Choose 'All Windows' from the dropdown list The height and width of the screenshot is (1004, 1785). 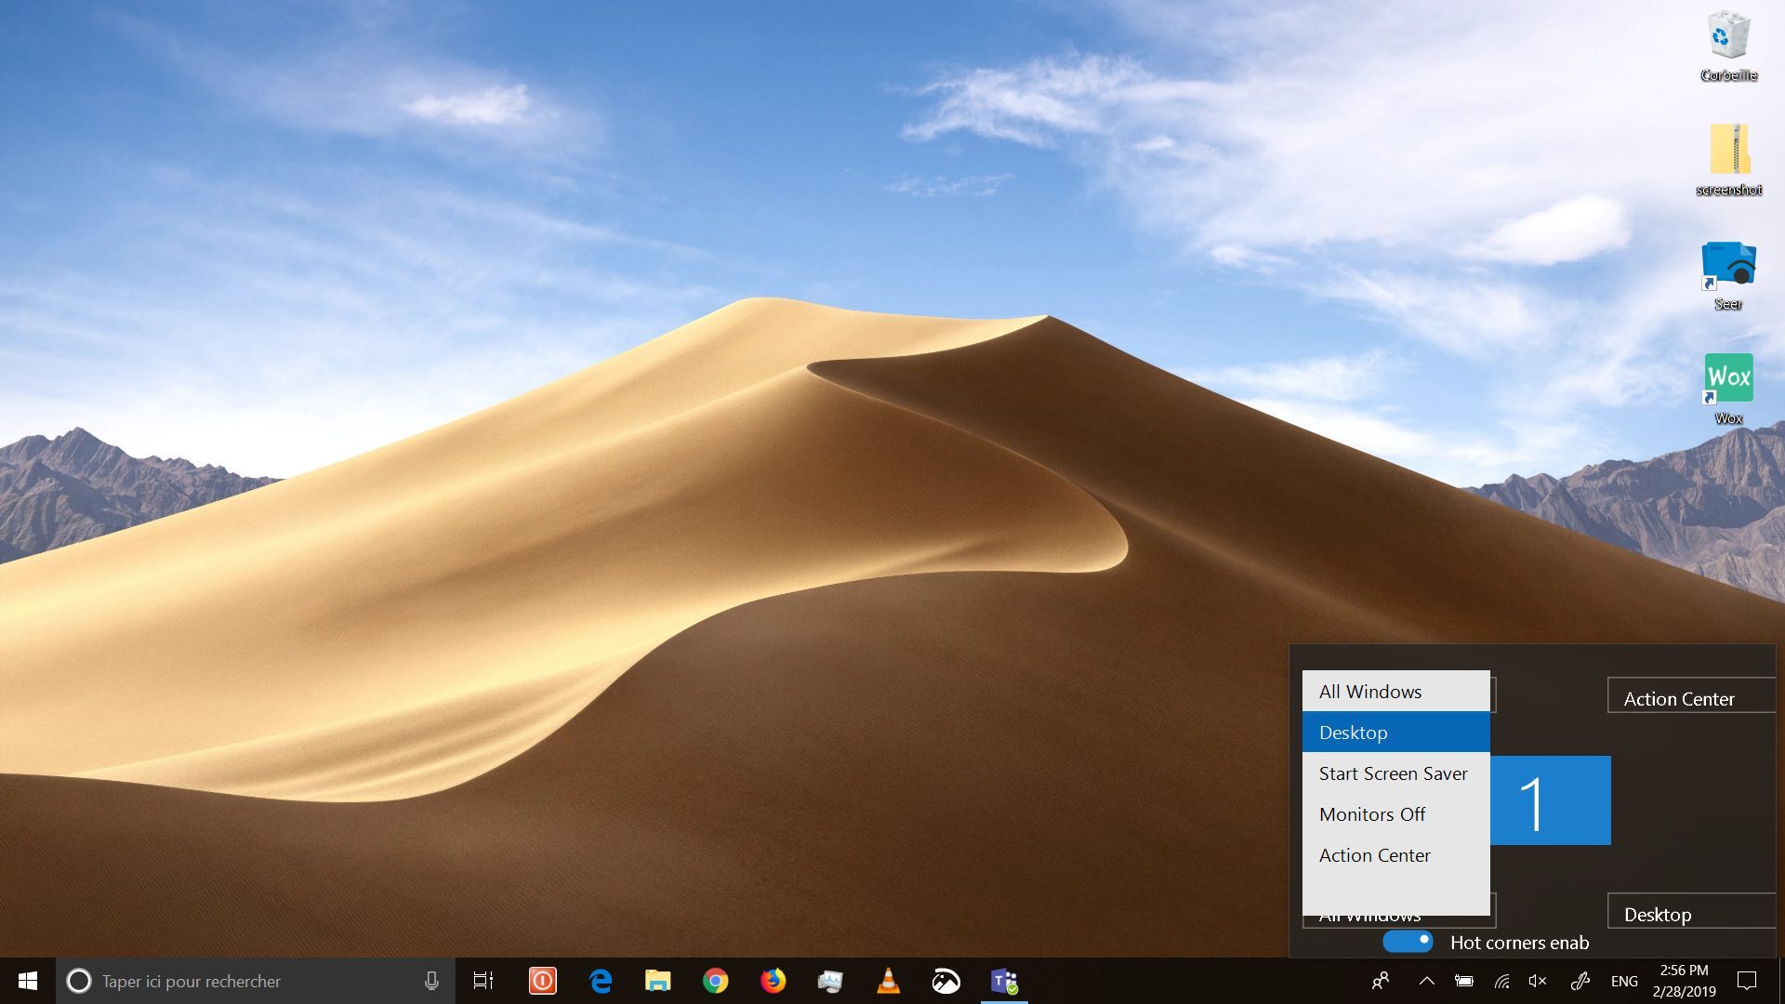tap(1395, 692)
